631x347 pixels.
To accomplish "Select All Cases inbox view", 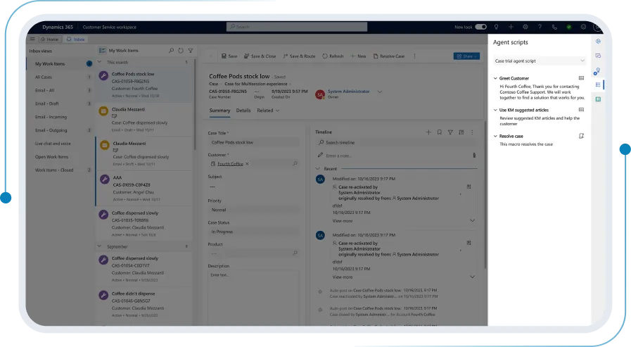I will 60,77.
